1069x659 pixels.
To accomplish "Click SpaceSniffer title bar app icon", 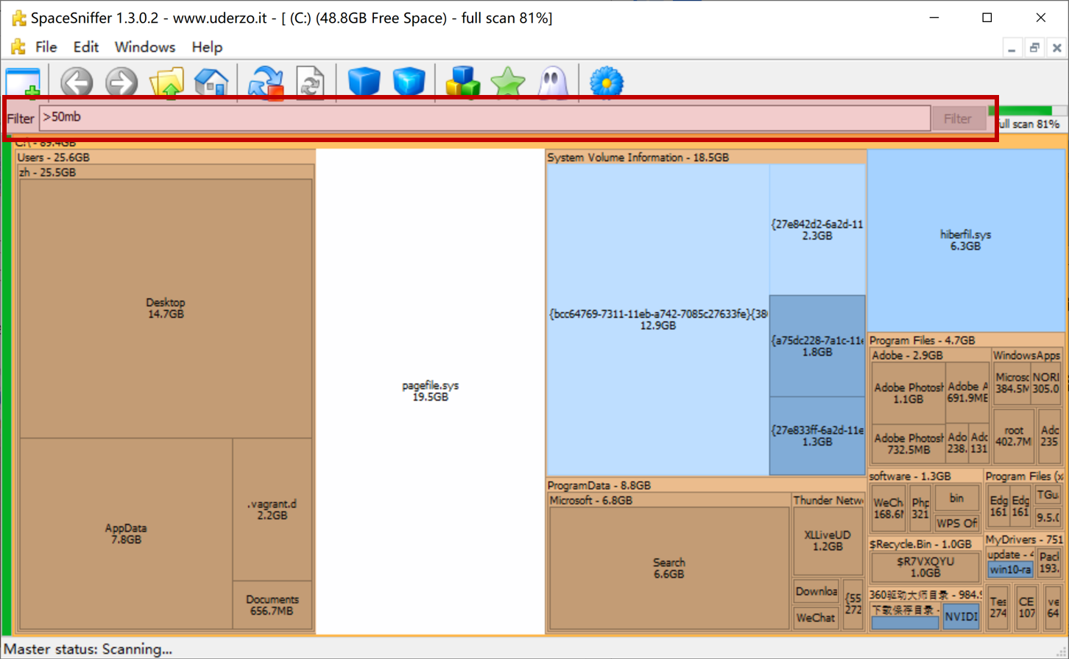I will [x=18, y=18].
